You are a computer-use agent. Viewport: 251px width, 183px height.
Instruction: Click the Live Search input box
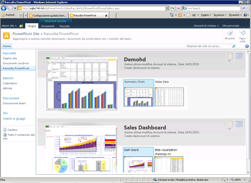(211, 8)
